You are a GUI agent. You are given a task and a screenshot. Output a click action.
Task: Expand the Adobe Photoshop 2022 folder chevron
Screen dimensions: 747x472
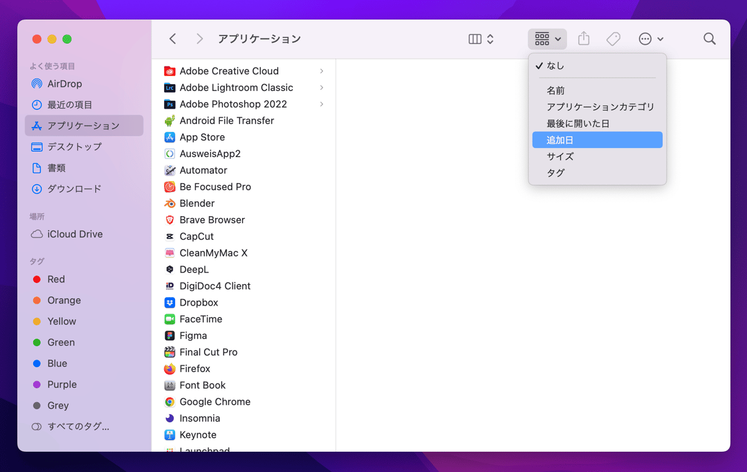(321, 104)
